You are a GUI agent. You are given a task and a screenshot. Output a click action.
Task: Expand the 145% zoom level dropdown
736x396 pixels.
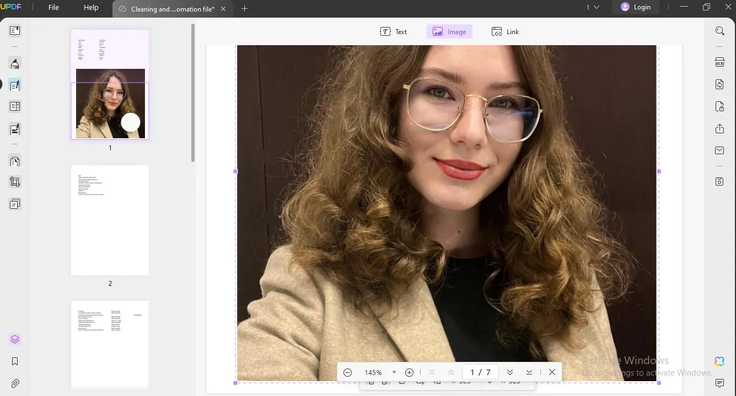(x=394, y=372)
